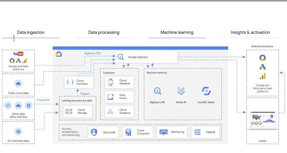This screenshot has width=287, height=153.
Task: Click the Data Fusion icon
Action: [x=110, y=97]
